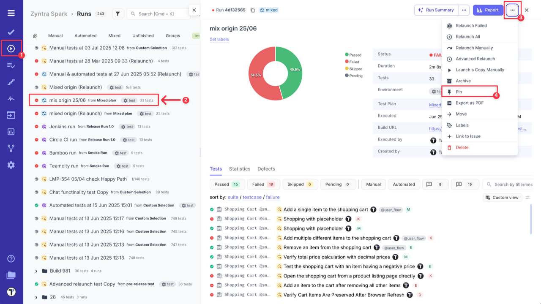
Task: Toggle the Passed 15 filter chip
Action: click(227, 184)
